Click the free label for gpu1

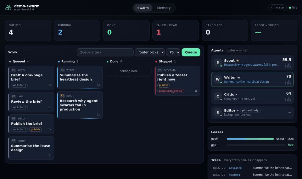click(291, 145)
